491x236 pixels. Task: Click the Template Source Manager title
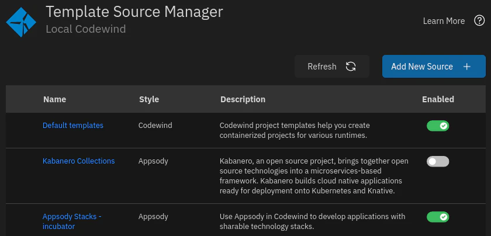tap(134, 12)
